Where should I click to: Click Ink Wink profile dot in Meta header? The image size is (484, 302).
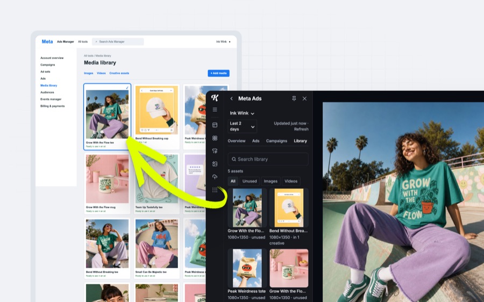(x=230, y=41)
